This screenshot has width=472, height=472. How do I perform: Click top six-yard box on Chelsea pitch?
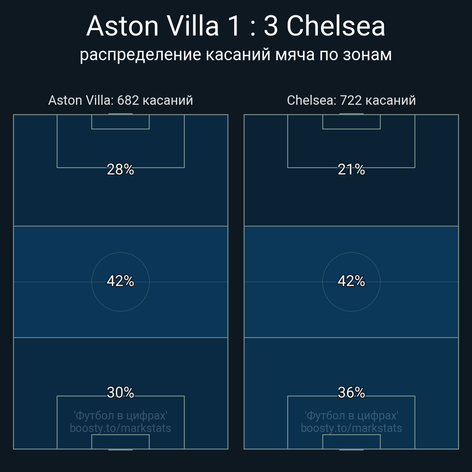[x=351, y=122]
